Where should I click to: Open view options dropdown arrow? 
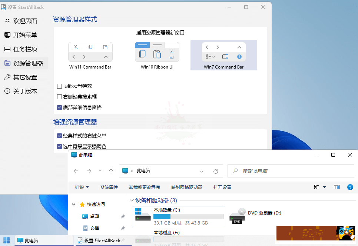pos(324,187)
